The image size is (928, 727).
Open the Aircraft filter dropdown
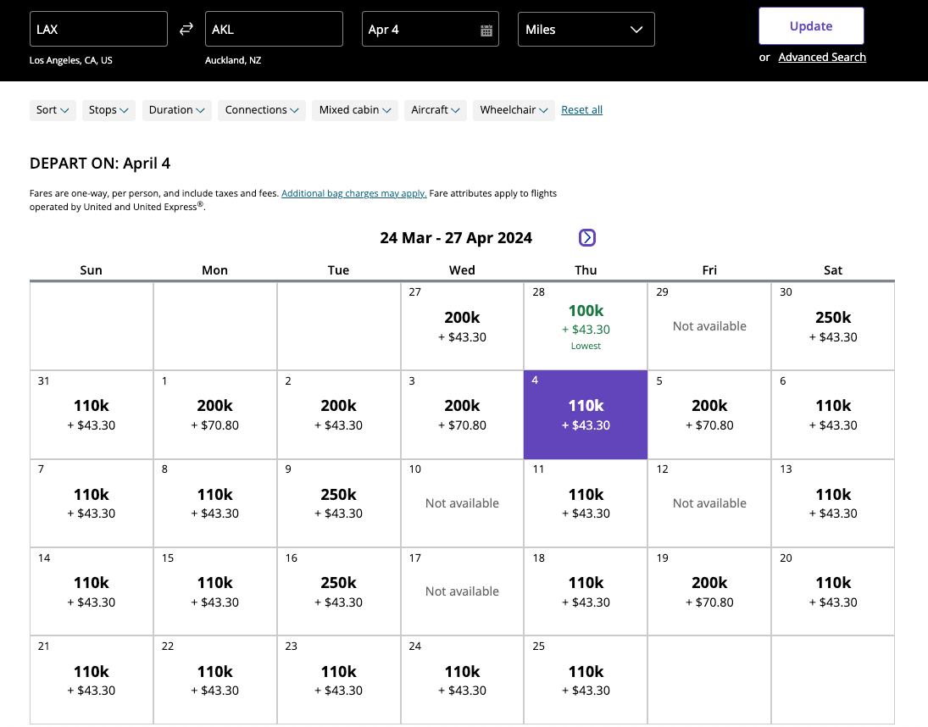coord(435,110)
